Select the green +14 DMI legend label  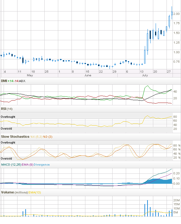(x=11, y=81)
